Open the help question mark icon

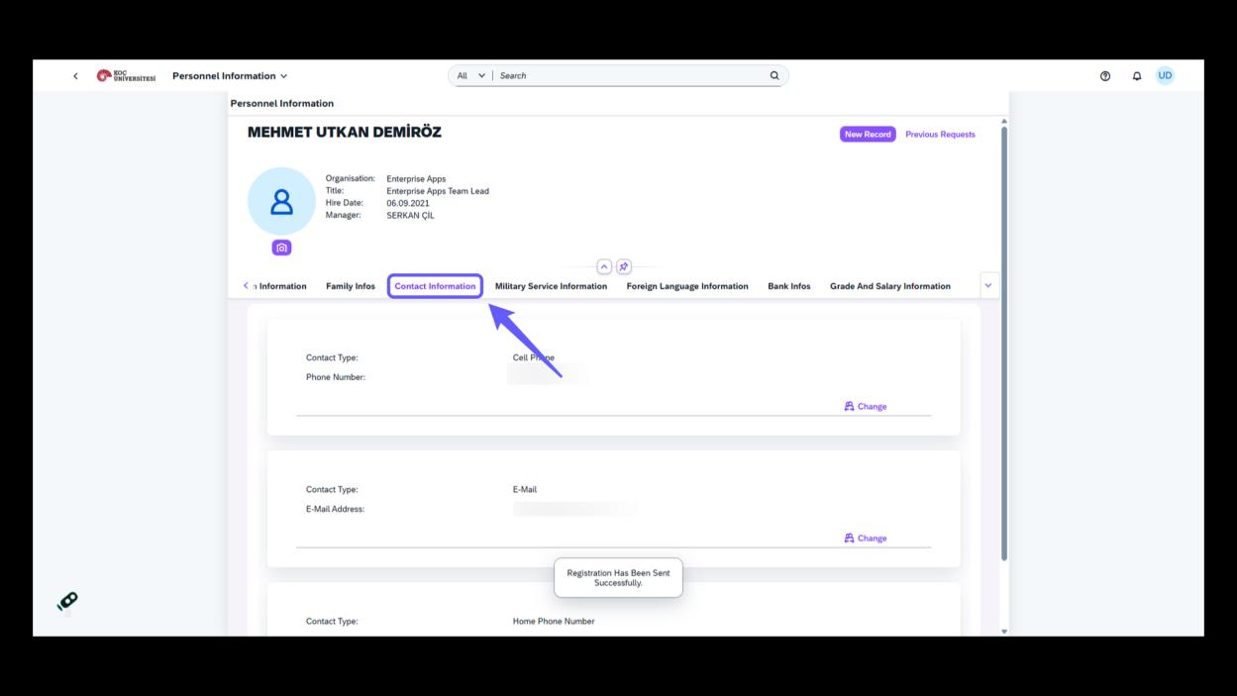1105,76
